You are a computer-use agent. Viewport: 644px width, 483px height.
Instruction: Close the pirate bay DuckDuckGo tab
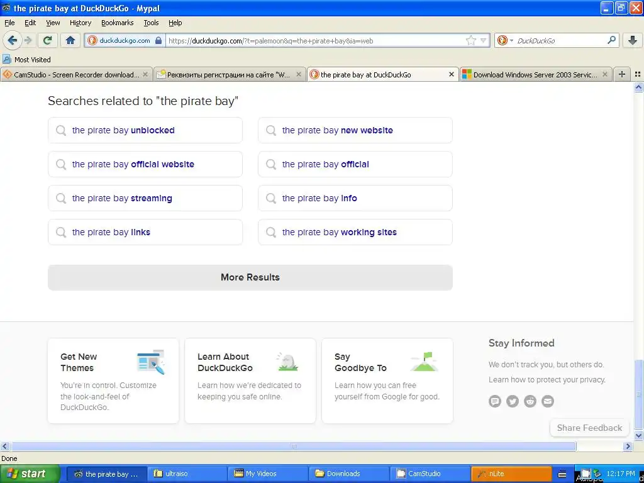point(452,74)
